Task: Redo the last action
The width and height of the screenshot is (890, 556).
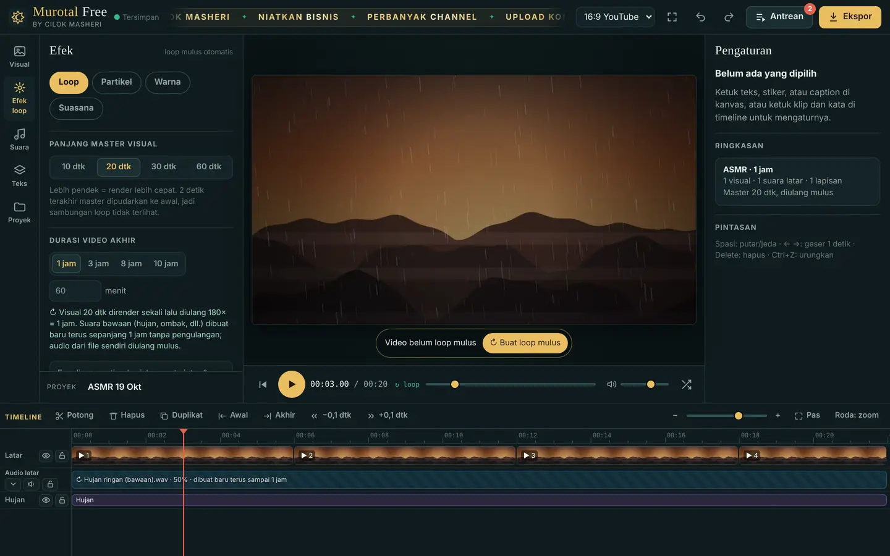Action: click(x=729, y=17)
